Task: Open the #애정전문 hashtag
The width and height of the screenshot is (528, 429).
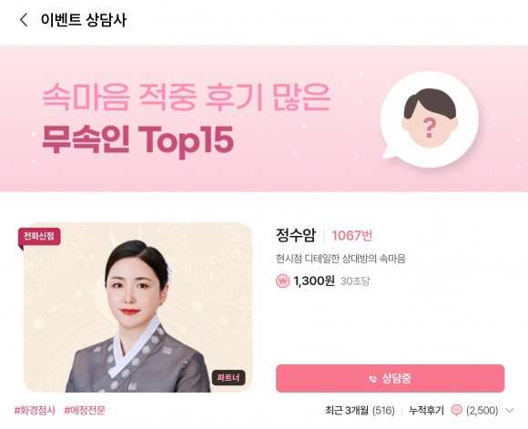Action: point(85,411)
